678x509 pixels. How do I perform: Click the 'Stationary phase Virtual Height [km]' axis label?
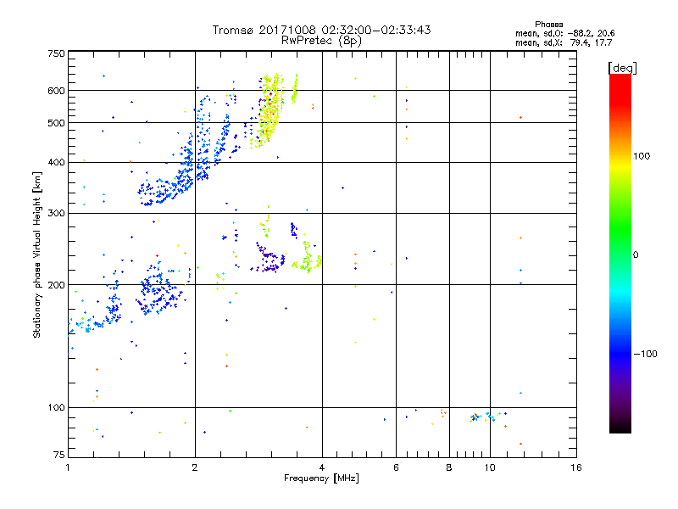click(x=37, y=255)
